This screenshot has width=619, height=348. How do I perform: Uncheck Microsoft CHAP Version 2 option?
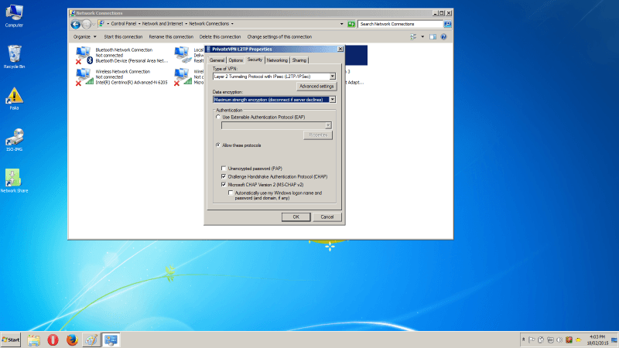224,185
